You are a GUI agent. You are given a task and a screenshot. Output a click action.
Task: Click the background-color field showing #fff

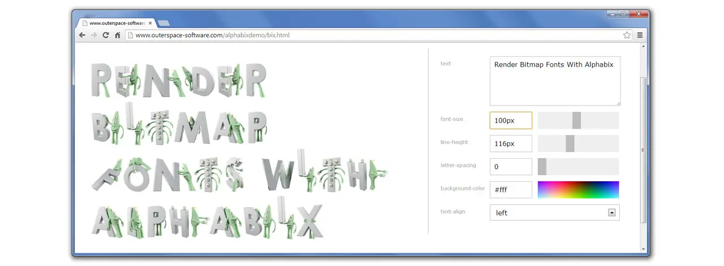tap(511, 190)
